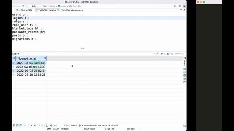Open the bottom-most right sidebar panel icon

(x=185, y=82)
